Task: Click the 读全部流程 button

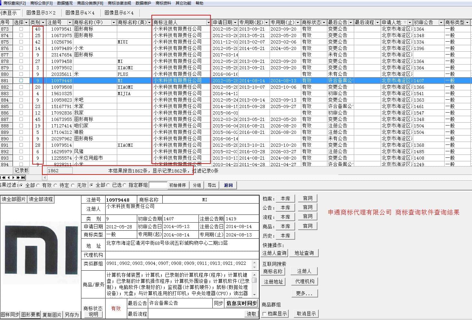Action: pyautogui.click(x=41, y=199)
